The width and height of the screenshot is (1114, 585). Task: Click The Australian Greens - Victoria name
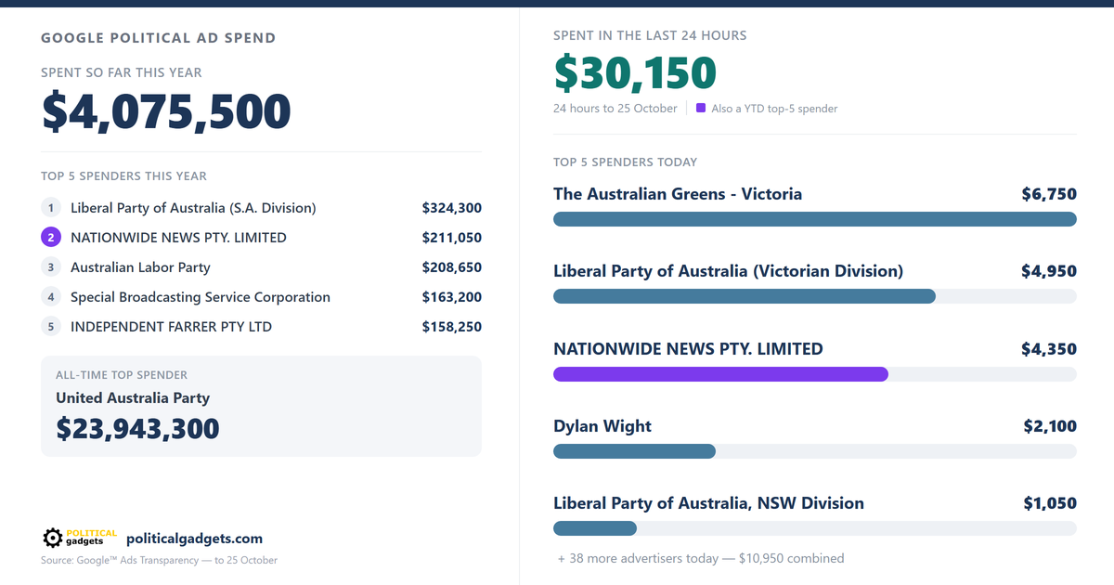[x=678, y=194]
